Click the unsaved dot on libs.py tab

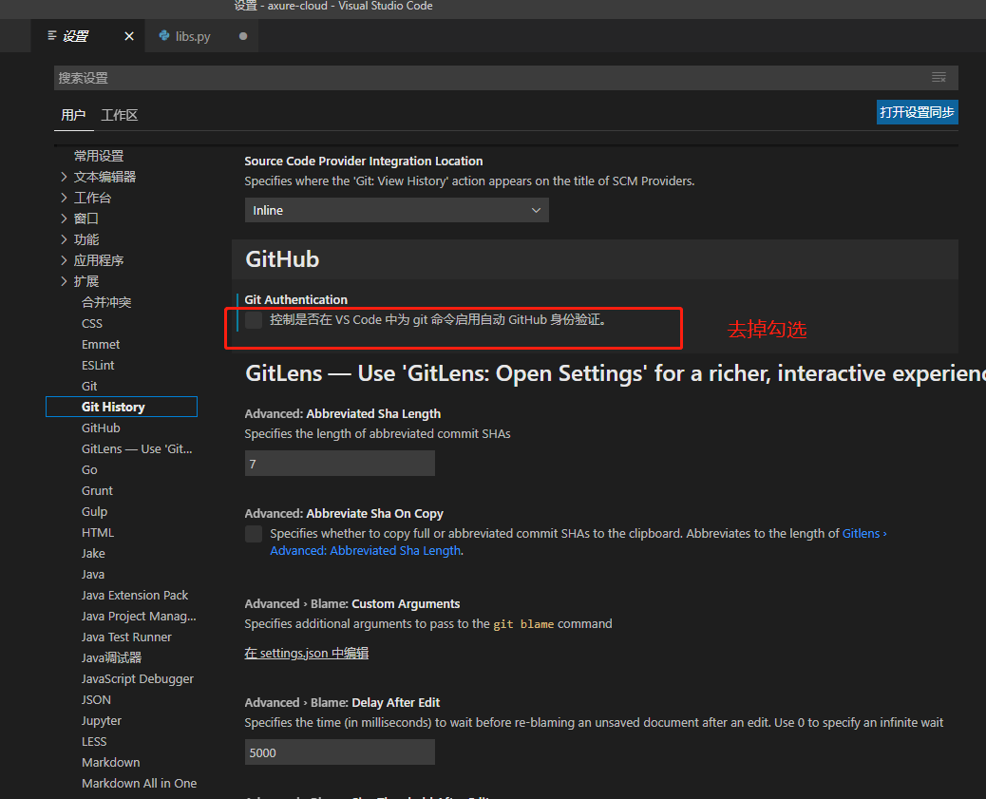tap(243, 36)
